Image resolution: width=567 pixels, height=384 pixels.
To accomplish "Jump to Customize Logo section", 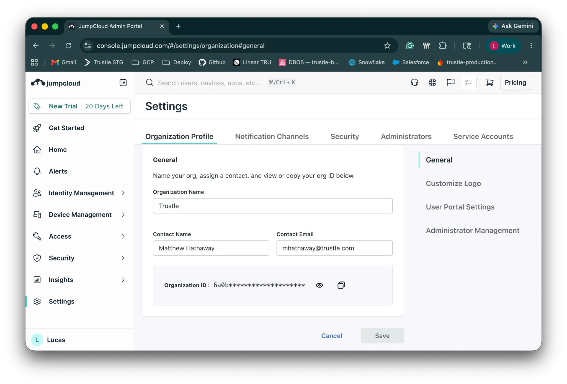I will (453, 183).
